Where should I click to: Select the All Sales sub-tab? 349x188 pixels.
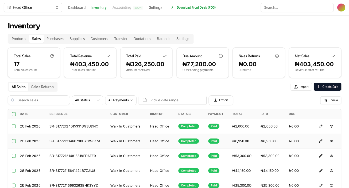click(x=18, y=87)
